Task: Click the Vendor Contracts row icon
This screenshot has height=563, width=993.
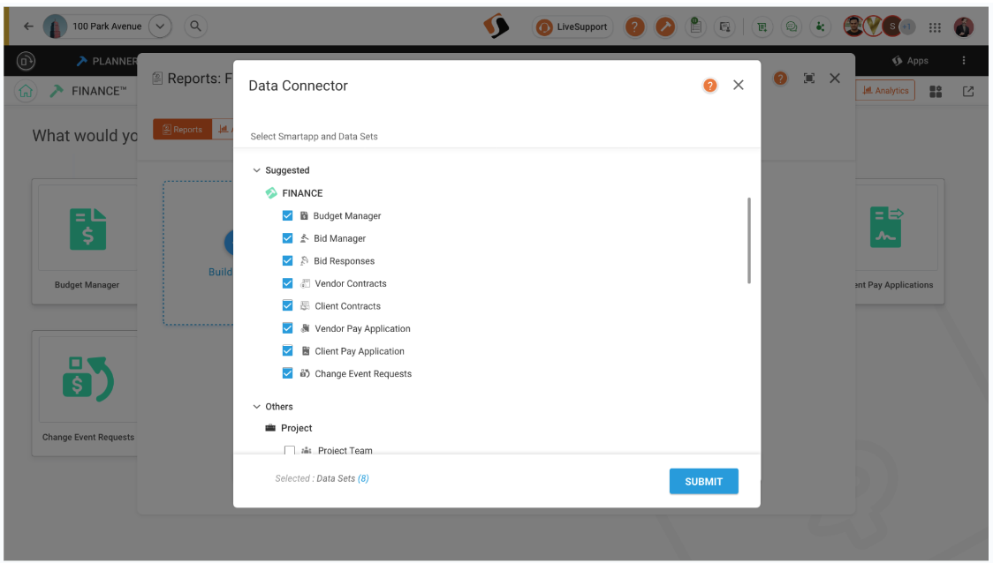Action: click(306, 283)
